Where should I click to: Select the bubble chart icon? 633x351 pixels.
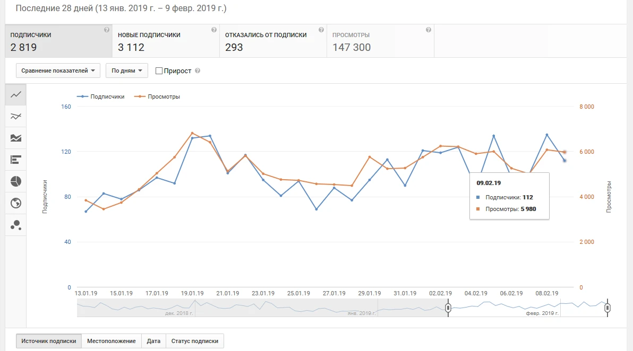tap(16, 225)
